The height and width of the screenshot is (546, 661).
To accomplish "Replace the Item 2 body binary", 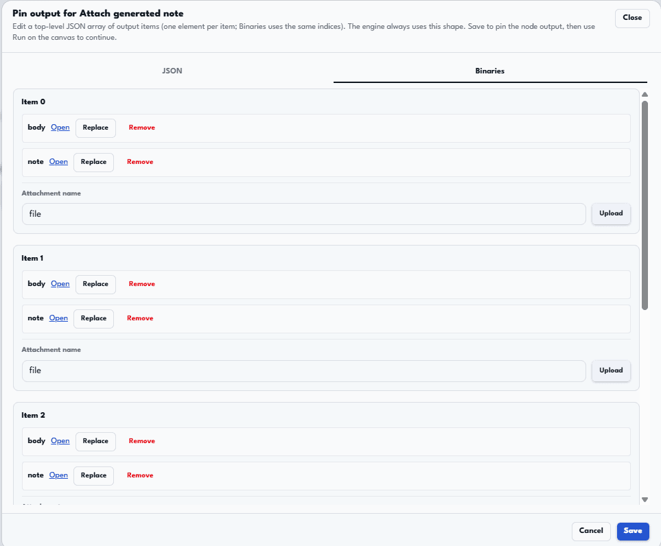I will pyautogui.click(x=95, y=441).
